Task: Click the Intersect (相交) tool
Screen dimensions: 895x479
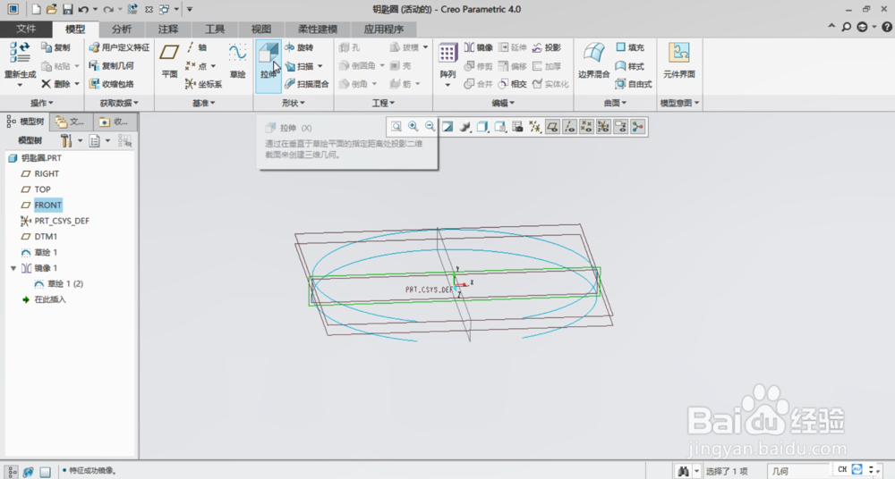Action: click(512, 84)
